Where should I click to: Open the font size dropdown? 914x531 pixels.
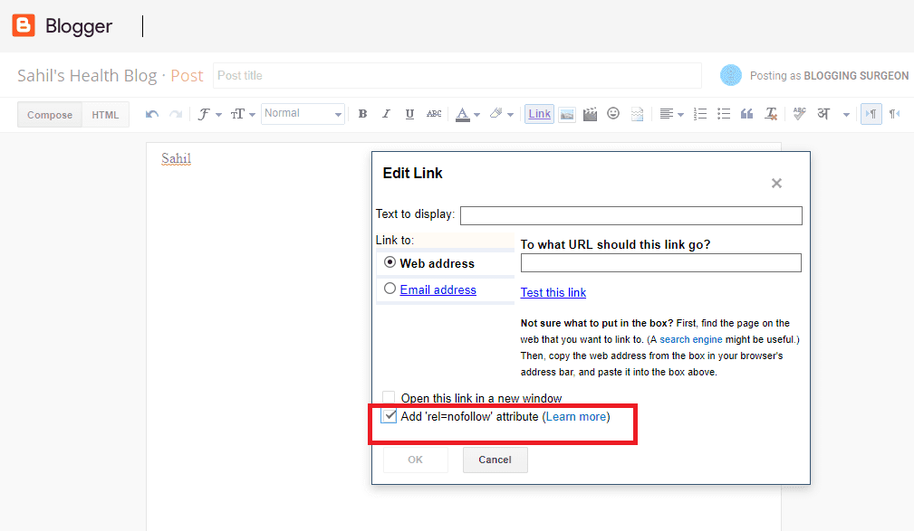pyautogui.click(x=243, y=114)
